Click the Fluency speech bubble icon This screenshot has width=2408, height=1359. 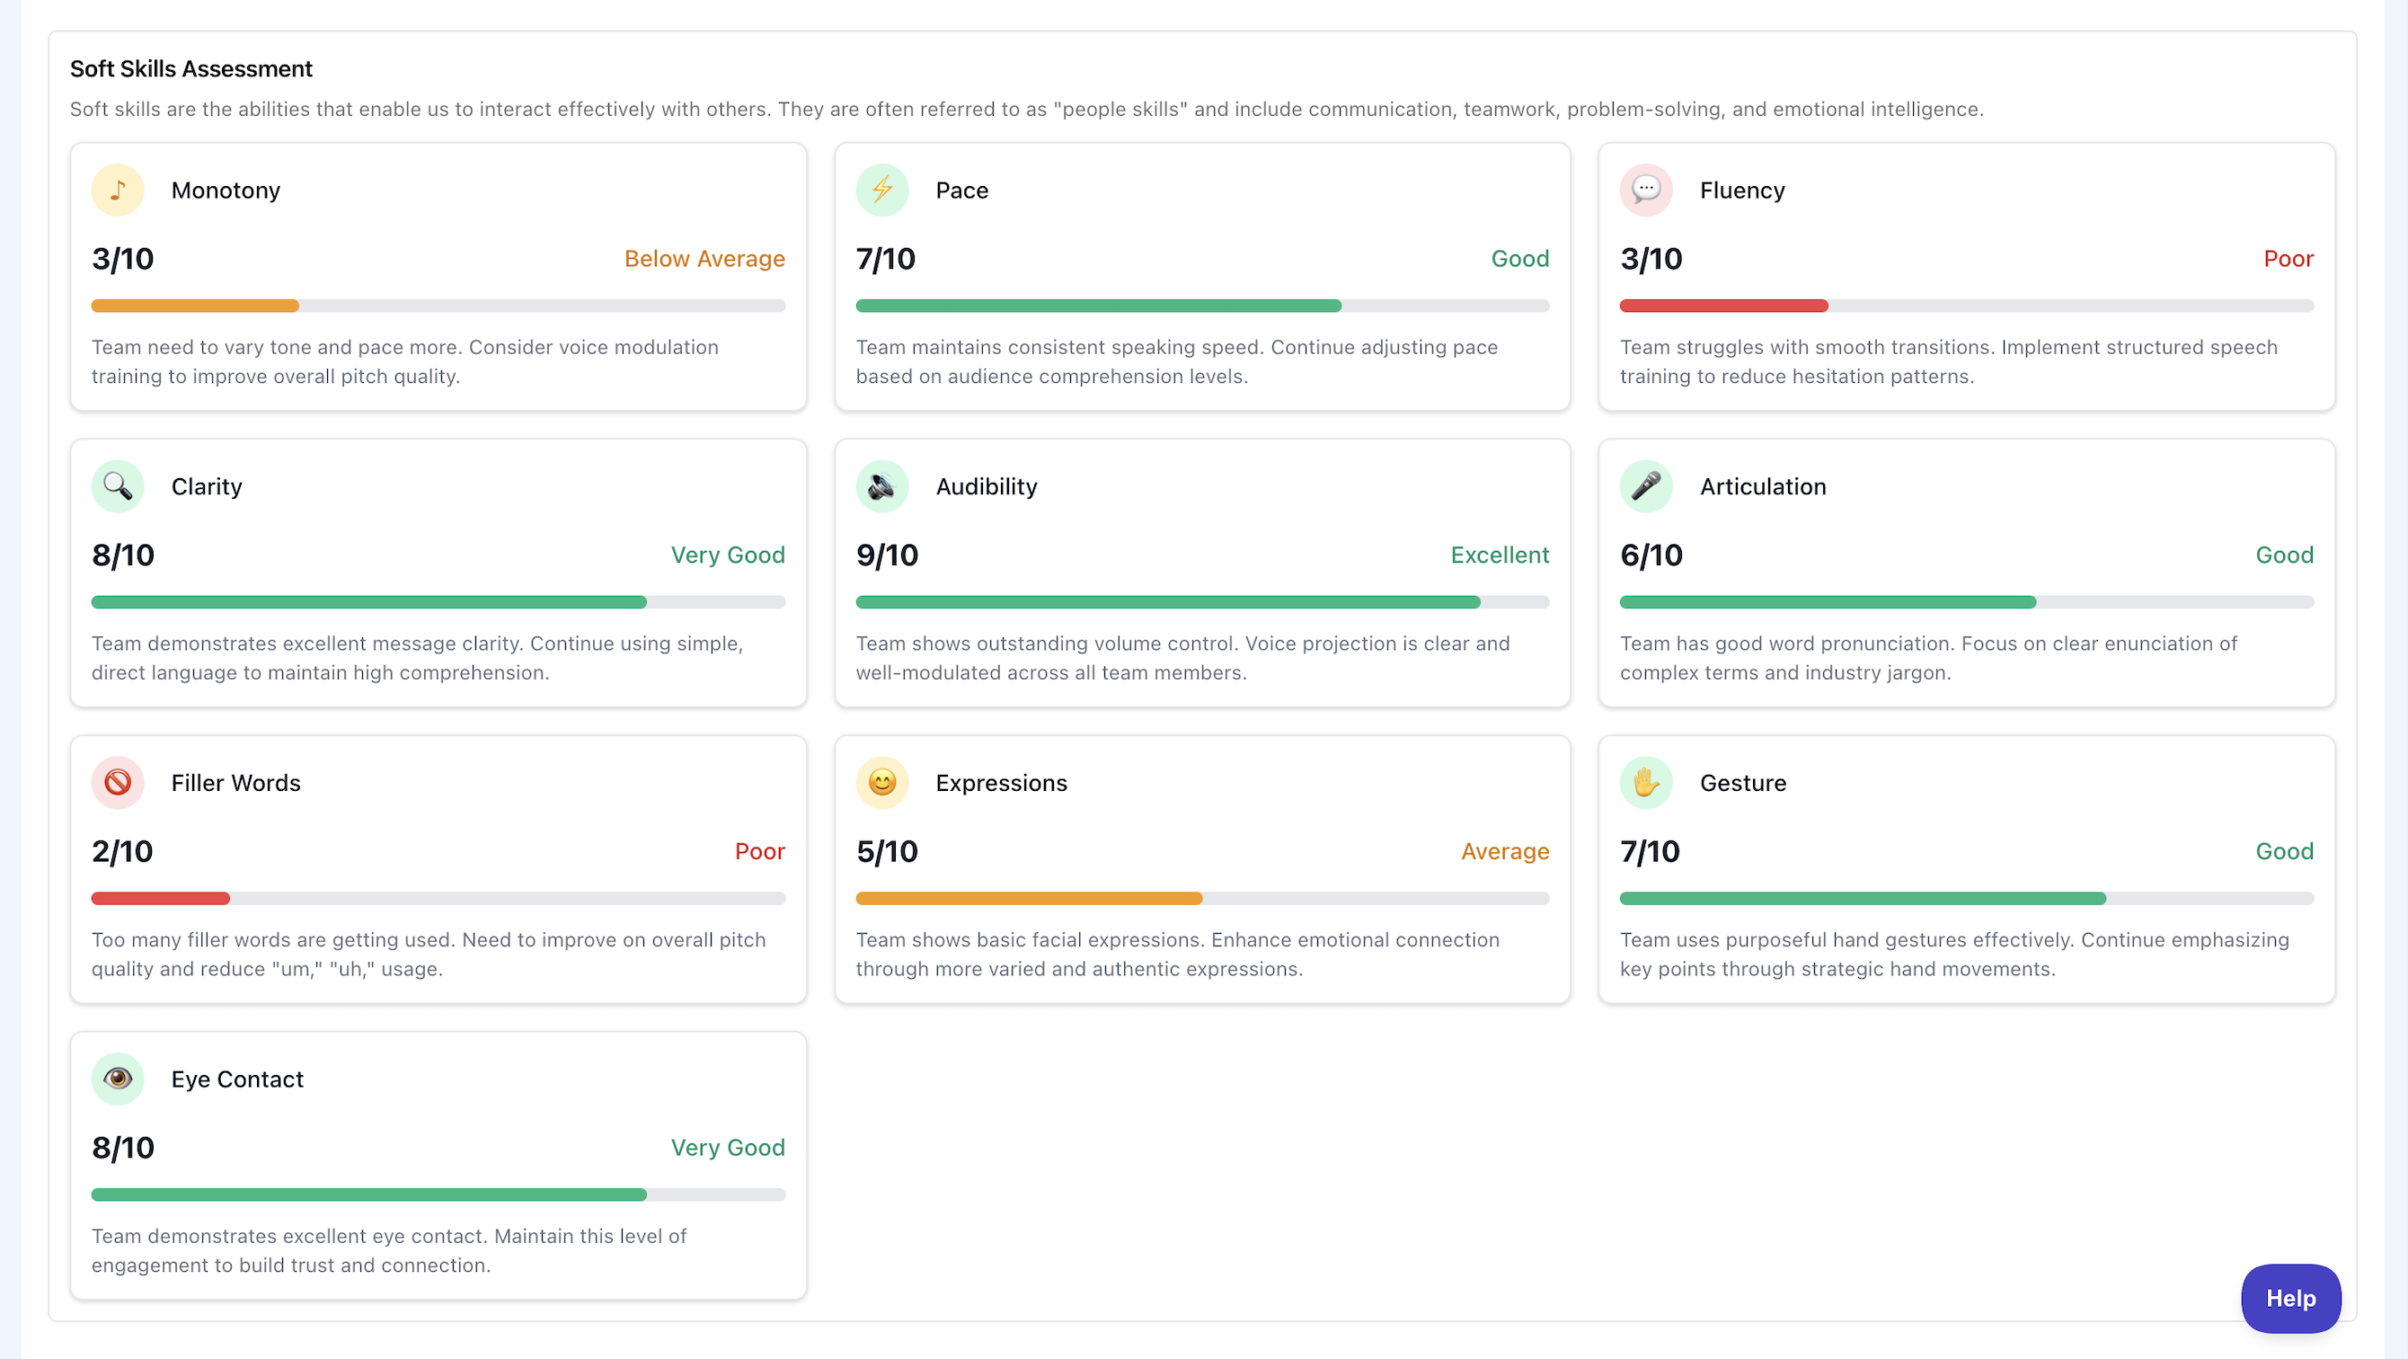1645,190
